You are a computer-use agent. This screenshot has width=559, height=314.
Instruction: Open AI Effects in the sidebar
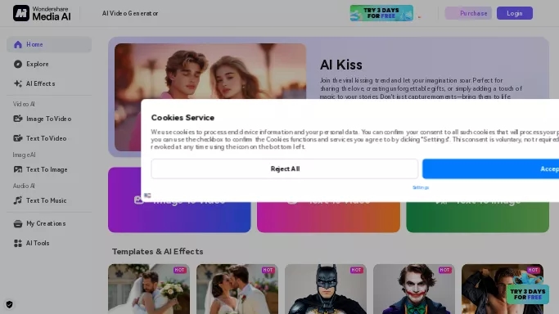coord(49,83)
